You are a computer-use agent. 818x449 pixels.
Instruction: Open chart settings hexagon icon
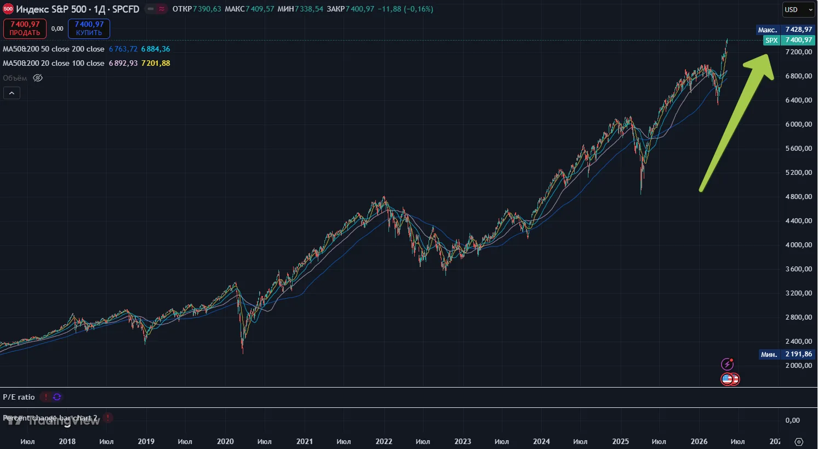(x=799, y=442)
